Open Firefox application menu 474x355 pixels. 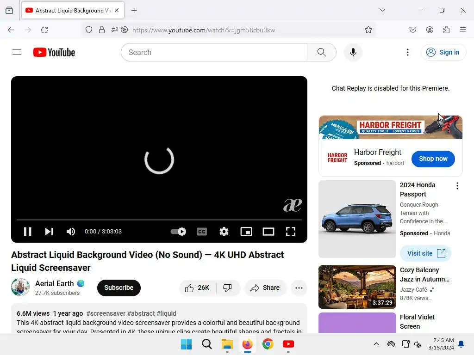pos(463,30)
